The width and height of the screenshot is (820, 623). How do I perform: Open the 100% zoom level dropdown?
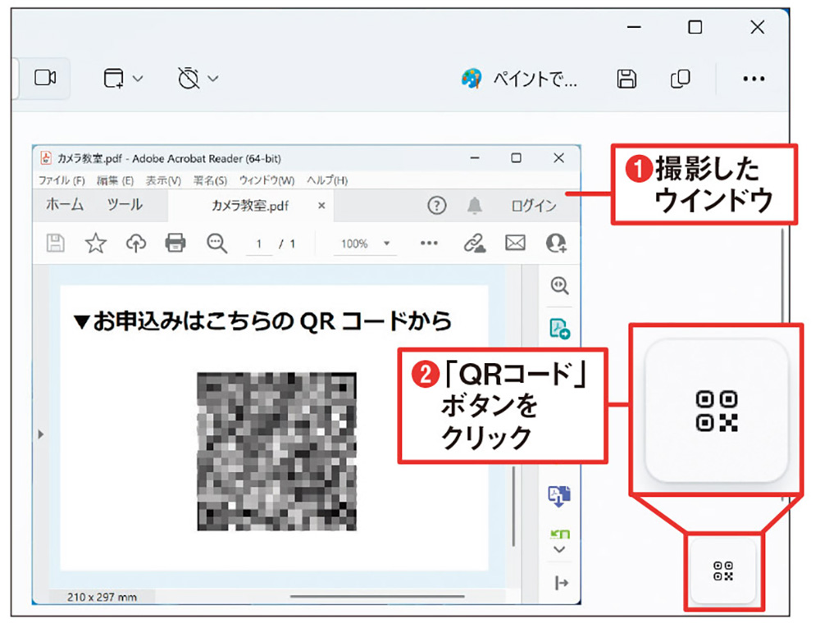363,243
